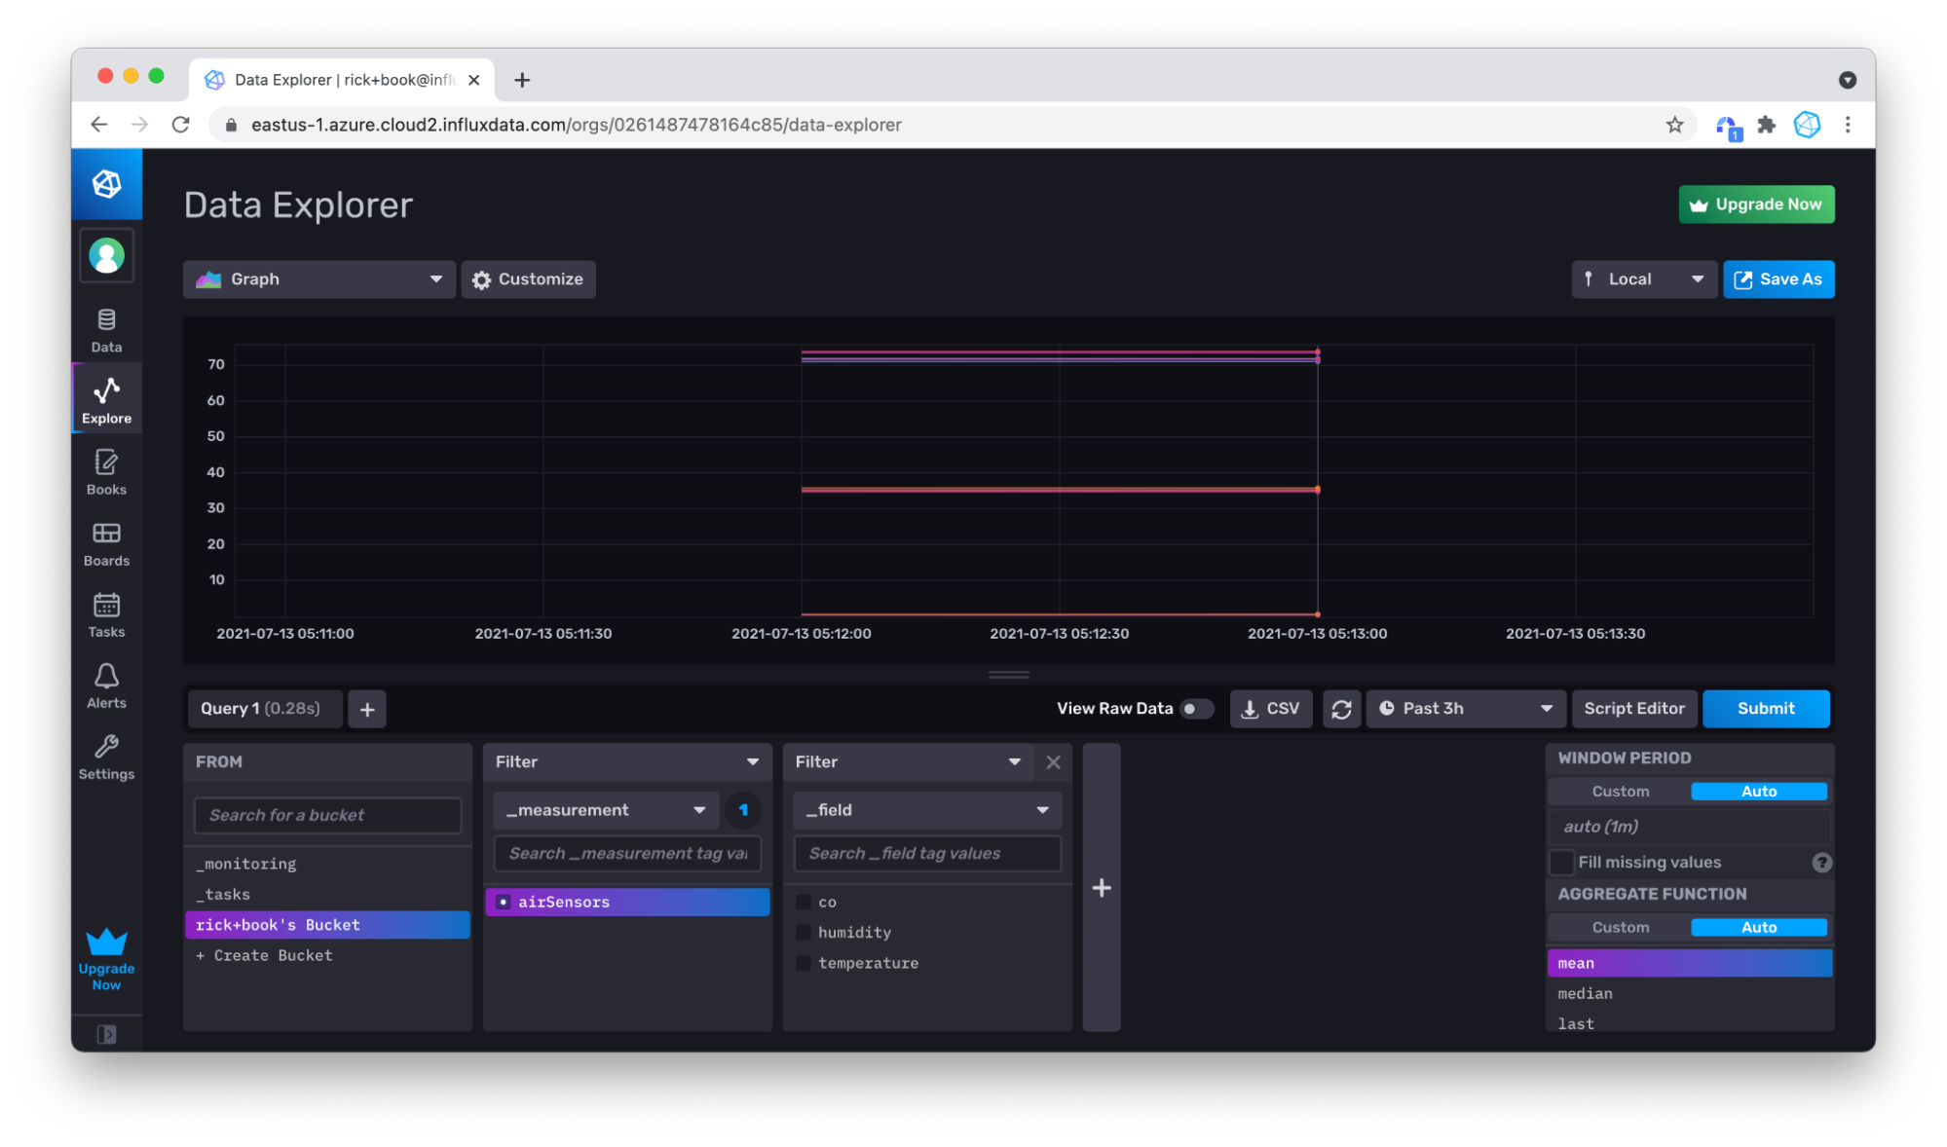Screen dimensions: 1947x1147
Task: Check the humidity field checkbox
Action: tap(804, 932)
